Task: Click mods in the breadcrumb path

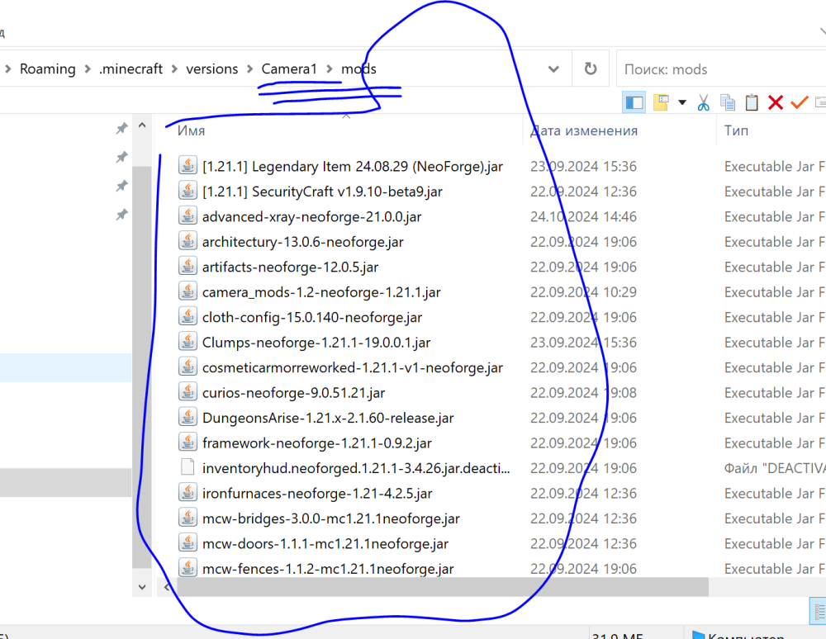Action: click(358, 69)
